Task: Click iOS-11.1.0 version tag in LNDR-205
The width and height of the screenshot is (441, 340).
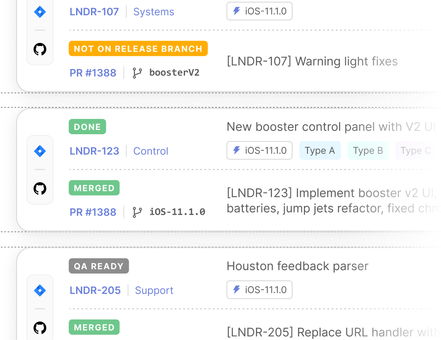Action: coord(259,290)
